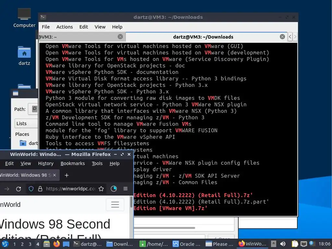The image size is (332, 249).
Task: Open terminal Help menu
Action: 117,27
